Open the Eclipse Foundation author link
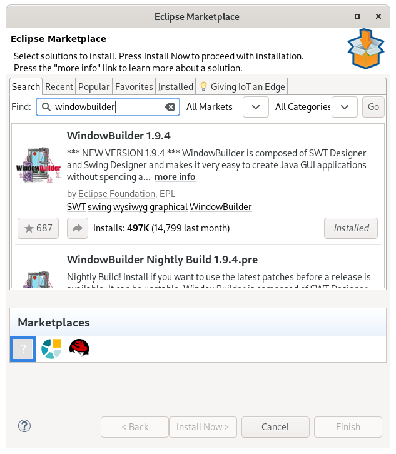 pos(117,194)
